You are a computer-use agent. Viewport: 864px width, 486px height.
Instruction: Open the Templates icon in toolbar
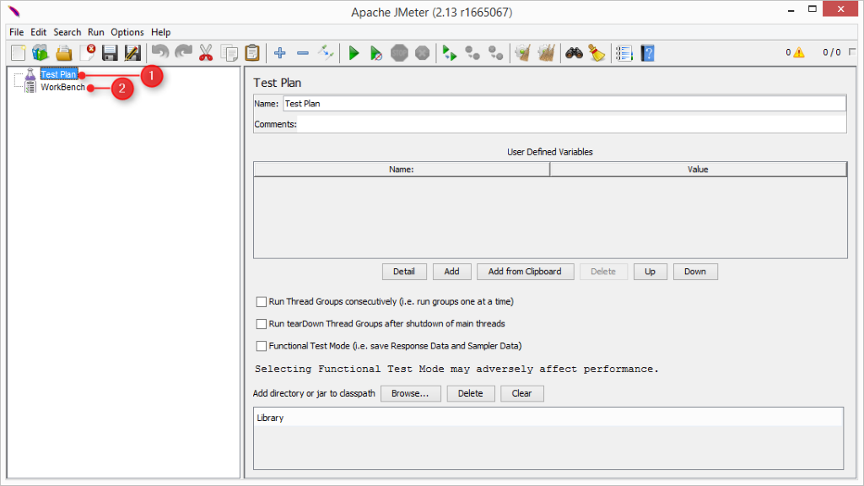click(x=40, y=53)
